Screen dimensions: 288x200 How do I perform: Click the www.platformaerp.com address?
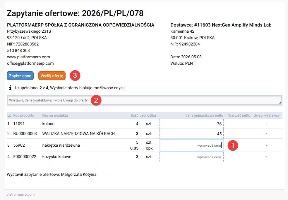pyautogui.click(x=28, y=57)
